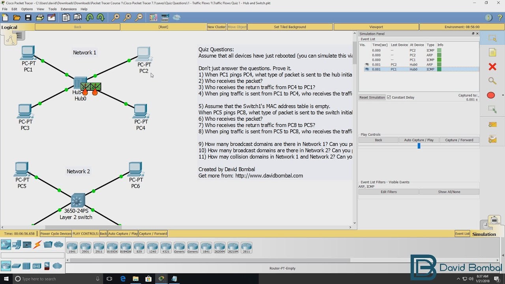The image size is (505, 284).
Task: Open Microsoft Edge from the taskbar
Action: [123, 279]
